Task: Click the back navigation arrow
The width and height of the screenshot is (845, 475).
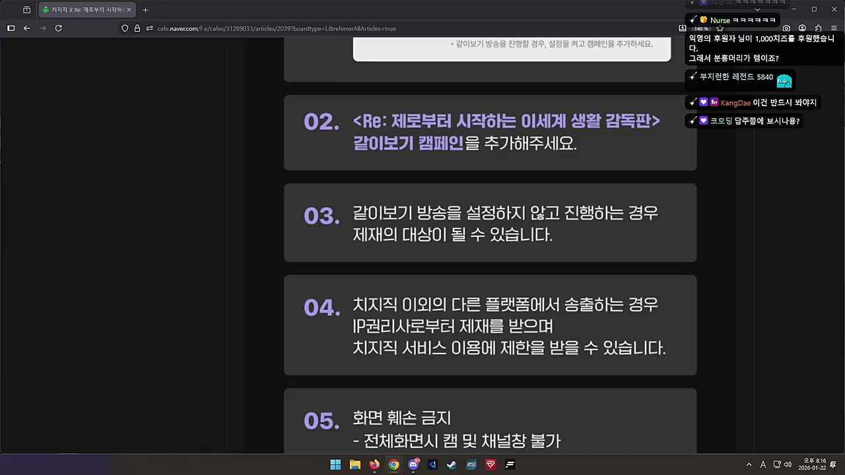Action: click(x=26, y=28)
